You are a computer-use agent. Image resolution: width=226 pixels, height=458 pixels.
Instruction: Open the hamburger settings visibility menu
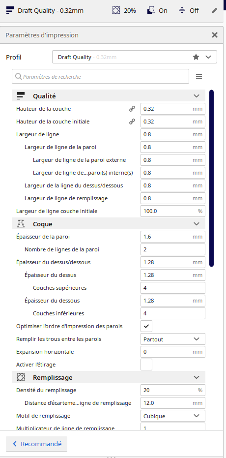click(x=199, y=76)
